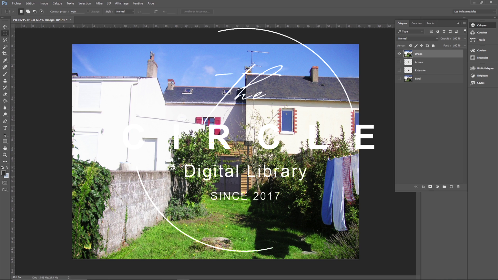This screenshot has height=280, width=498.
Task: Expand the Opacité slider dropdown
Action: point(465,39)
